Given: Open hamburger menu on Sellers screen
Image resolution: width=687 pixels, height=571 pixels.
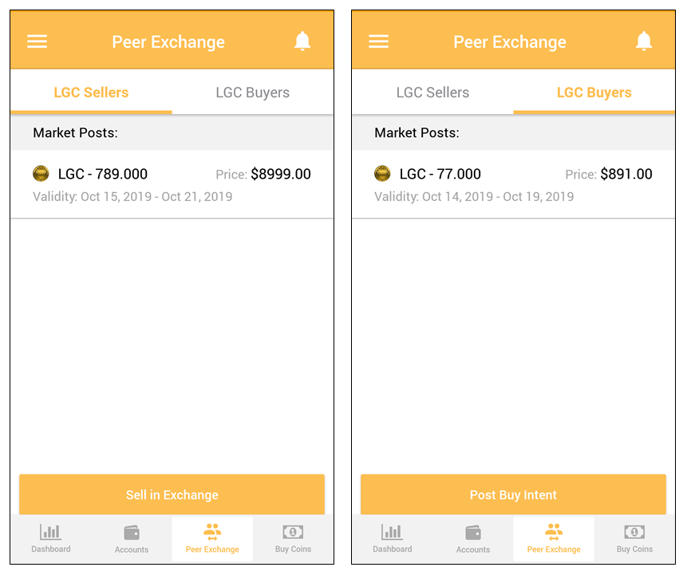Looking at the screenshot, I should [38, 41].
